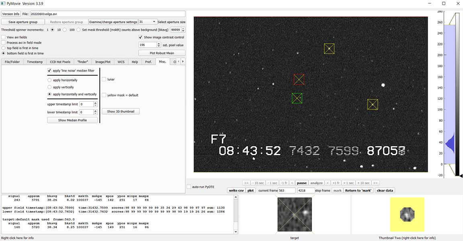Toggle auto-run PyOTE checkbox
Image resolution: width=463 pixels, height=241 pixels.
[x=188, y=187]
